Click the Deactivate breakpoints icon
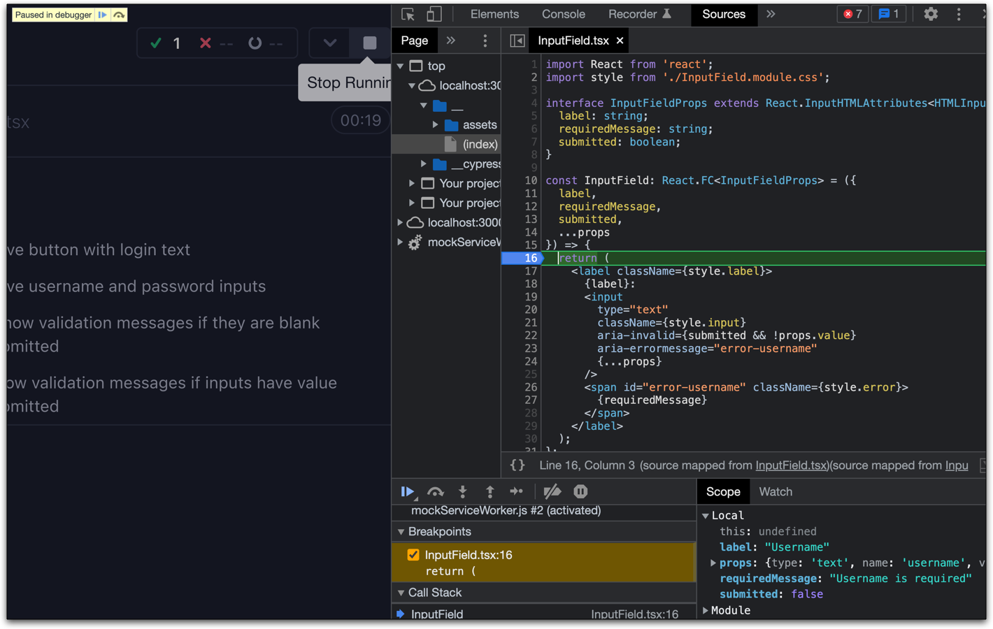The height and width of the screenshot is (629, 993). tap(552, 491)
